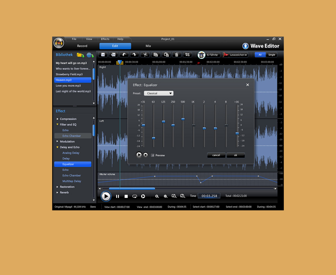Click the globe download icon in Bibliothek

90,55
